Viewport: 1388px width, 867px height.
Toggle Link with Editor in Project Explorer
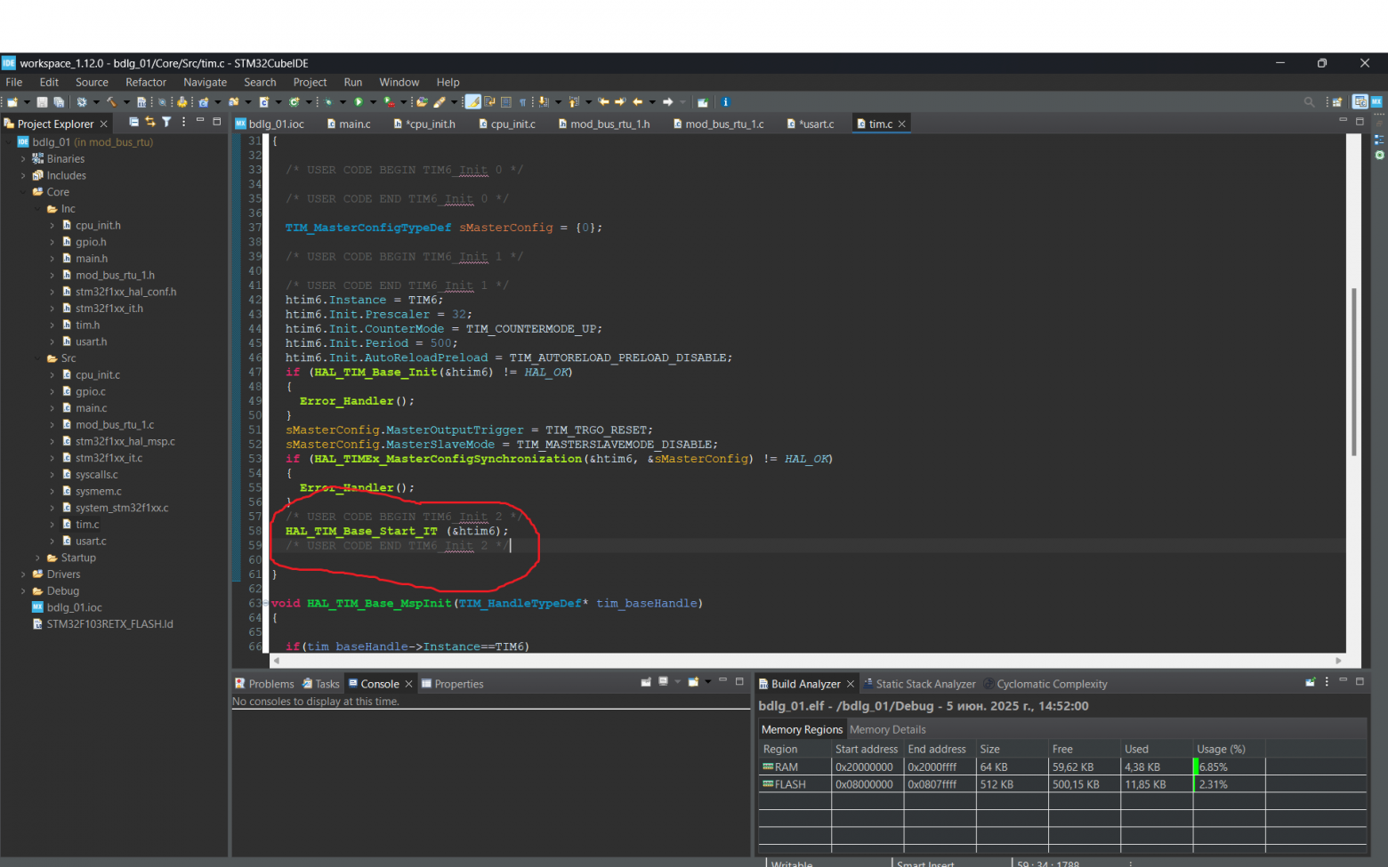[150, 123]
